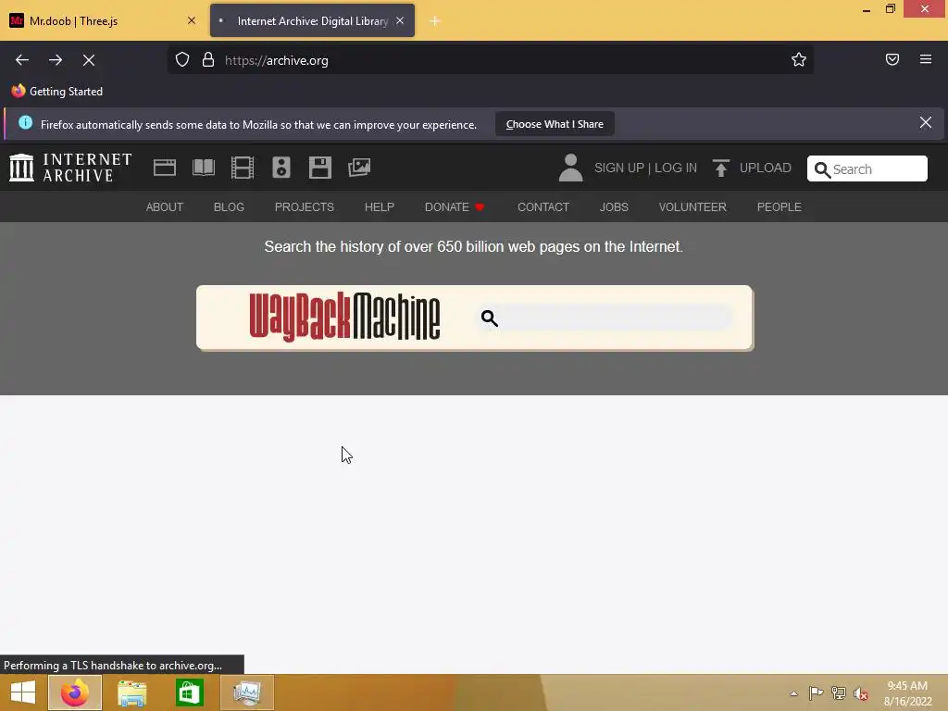The image size is (948, 711).
Task: Click the muted volume tray icon
Action: click(861, 693)
